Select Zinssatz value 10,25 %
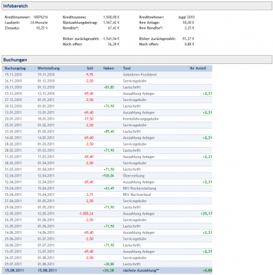The width and height of the screenshot is (273, 275). click(42, 28)
